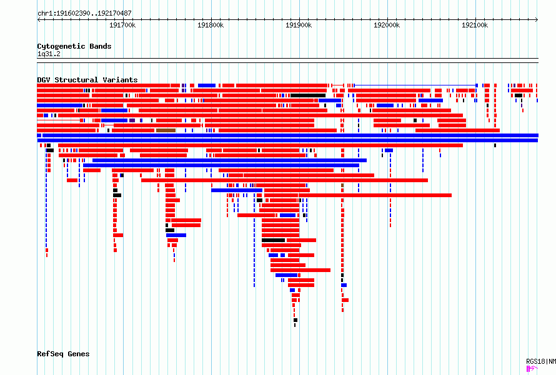Screen dimensions: 556x375
Task: Select the thin blue variant line ending near 192100k
Action: pyautogui.click(x=415, y=85)
